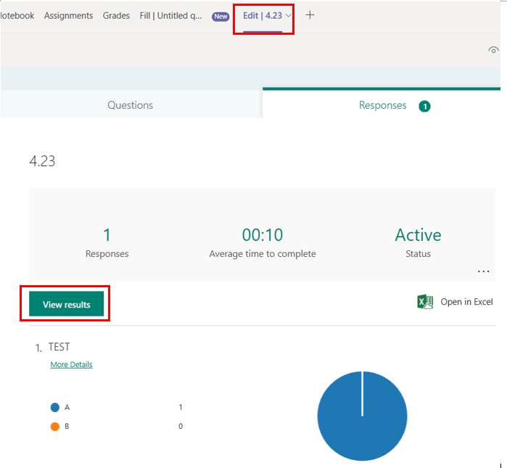
Task: Click the count 0 for option B
Action: click(x=181, y=426)
